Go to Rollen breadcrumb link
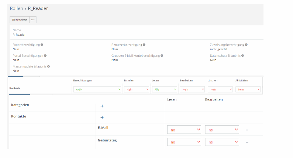This screenshot has height=158, width=293. coord(16,8)
